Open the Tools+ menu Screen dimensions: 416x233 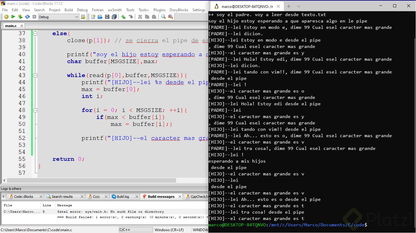point(144,10)
